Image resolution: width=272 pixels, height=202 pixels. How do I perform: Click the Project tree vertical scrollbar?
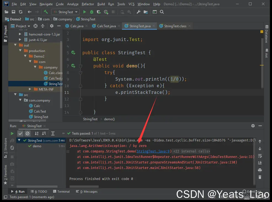click(x=61, y=75)
